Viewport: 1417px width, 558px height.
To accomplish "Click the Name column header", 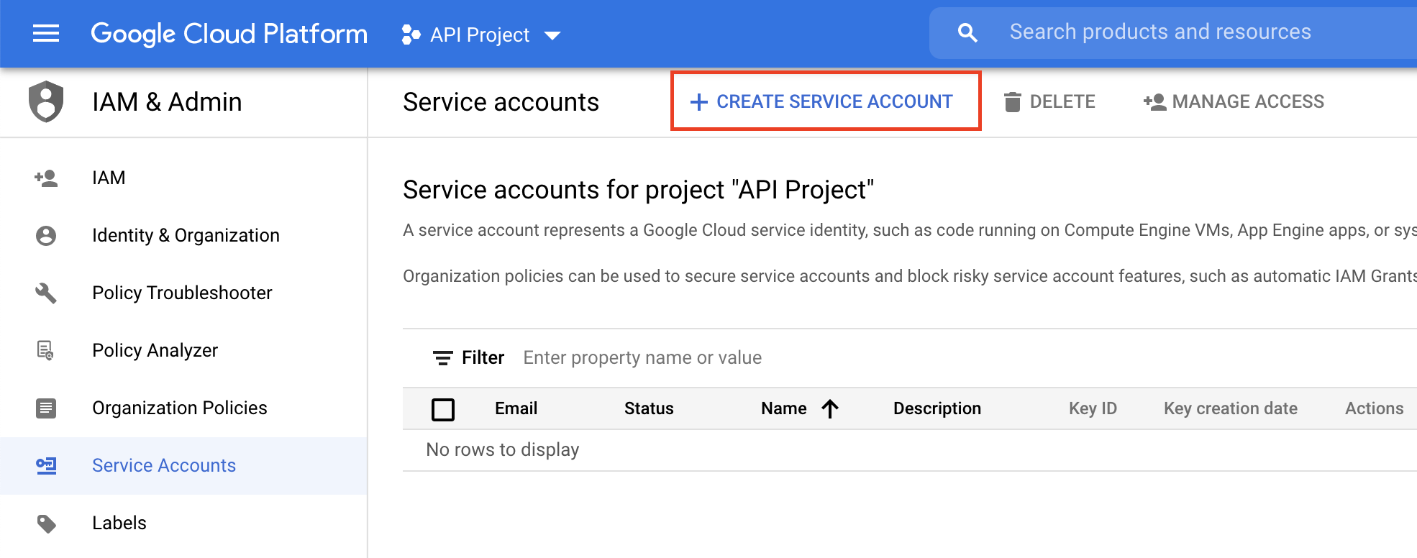I will [x=783, y=408].
